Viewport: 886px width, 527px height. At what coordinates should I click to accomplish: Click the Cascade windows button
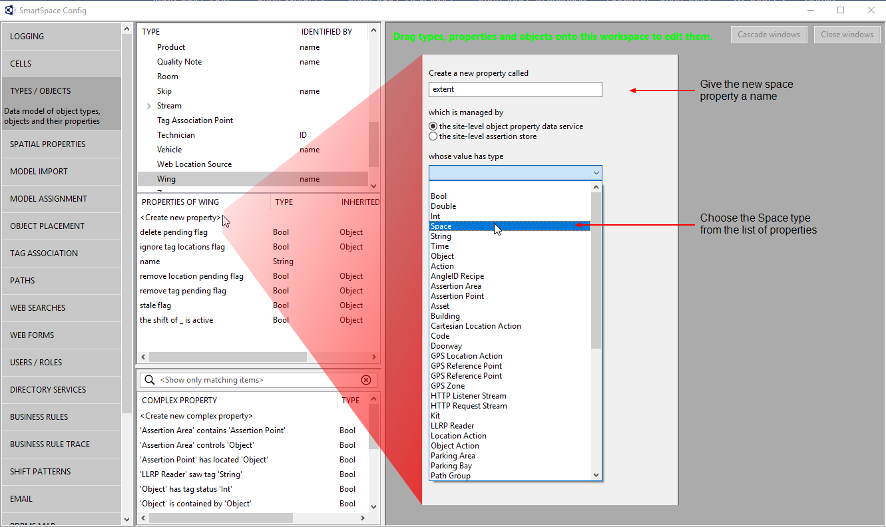pos(769,34)
